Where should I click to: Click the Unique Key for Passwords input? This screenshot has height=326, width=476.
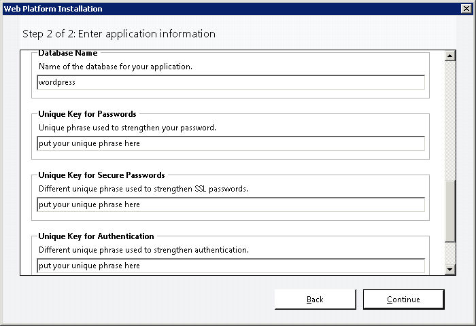coord(231,143)
